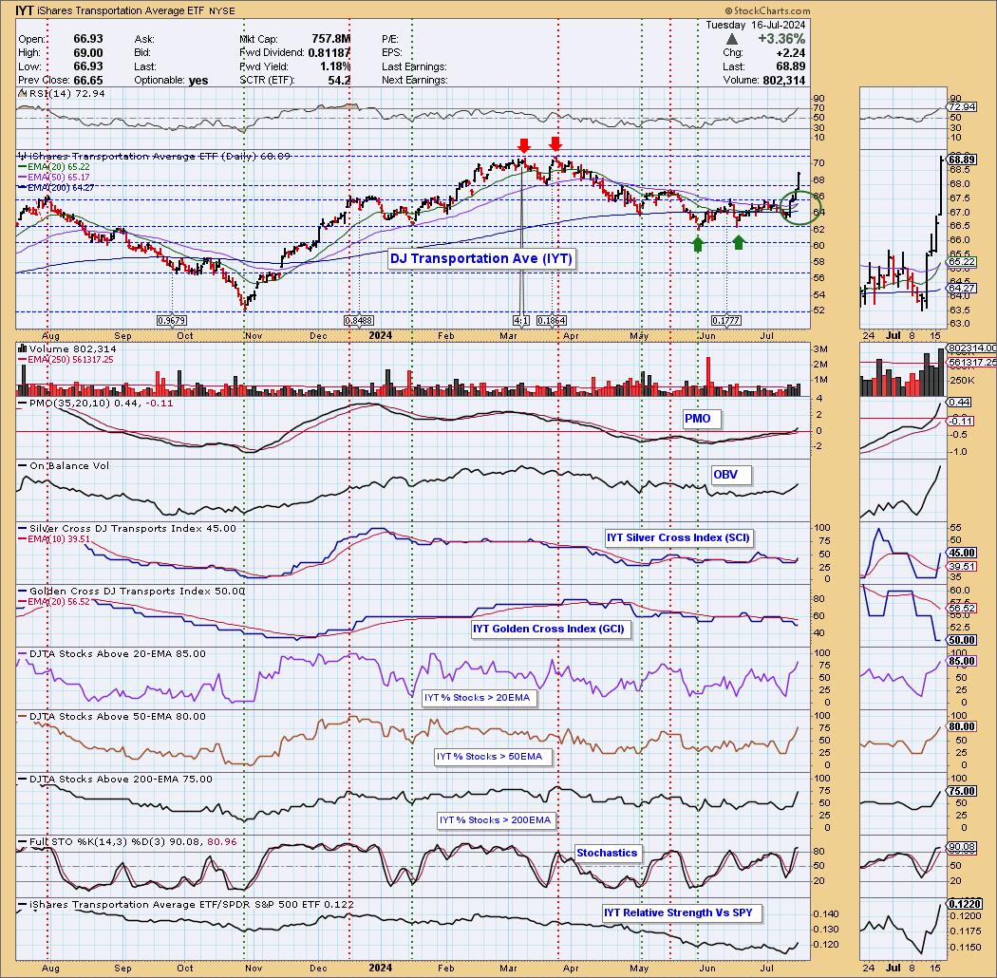Viewport: 997px width, 978px height.
Task: Click the Last price 68.89 in header
Action: click(790, 66)
